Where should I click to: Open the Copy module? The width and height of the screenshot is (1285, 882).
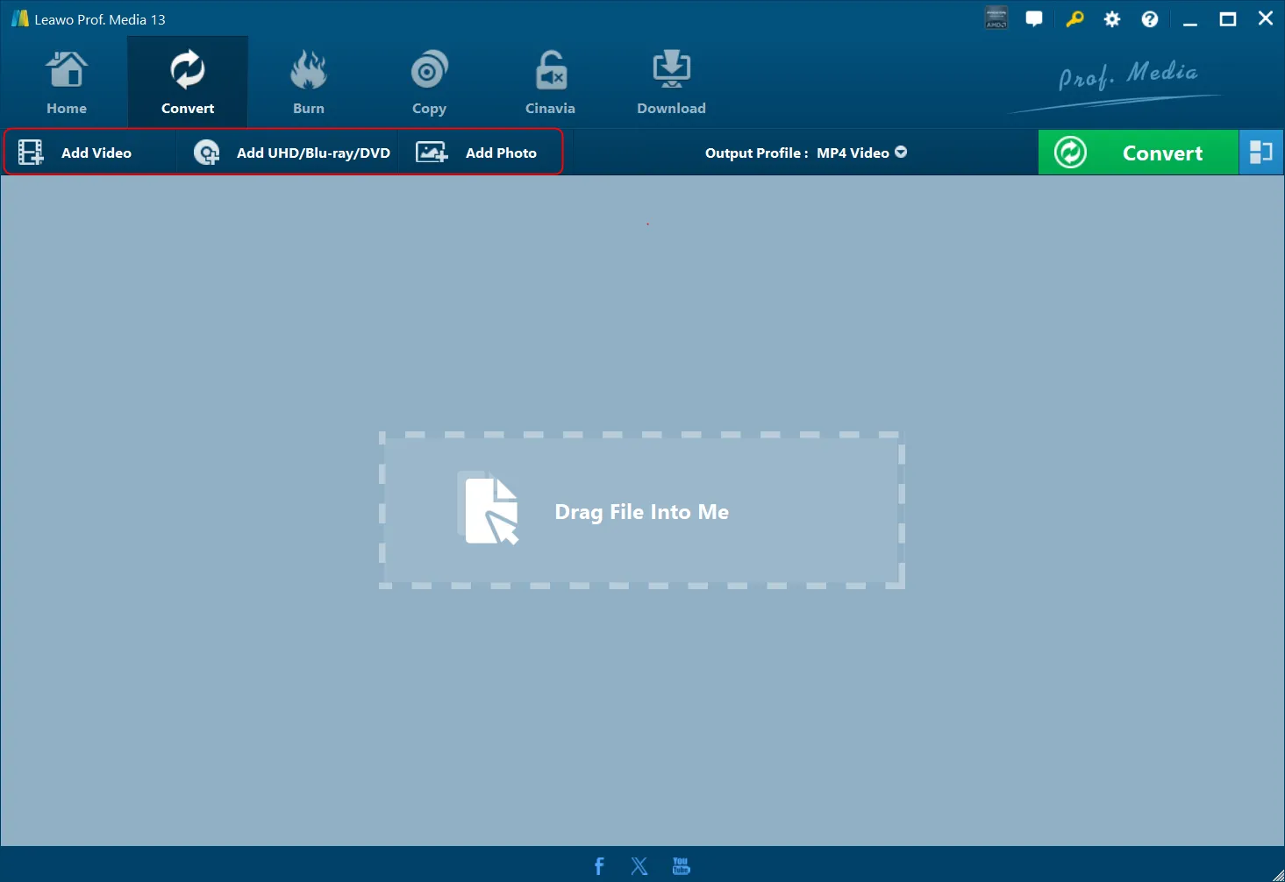(429, 83)
